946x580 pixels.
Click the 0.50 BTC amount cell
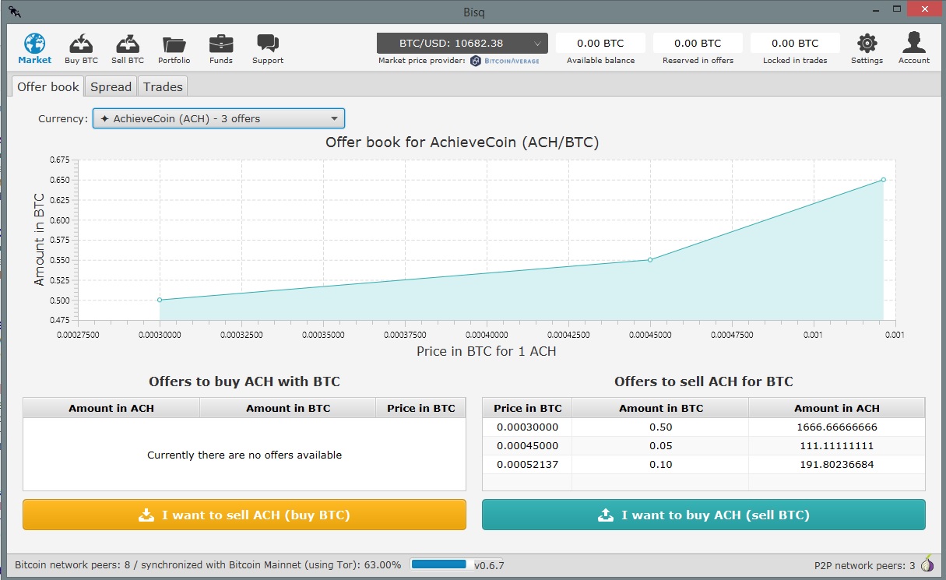pos(661,427)
